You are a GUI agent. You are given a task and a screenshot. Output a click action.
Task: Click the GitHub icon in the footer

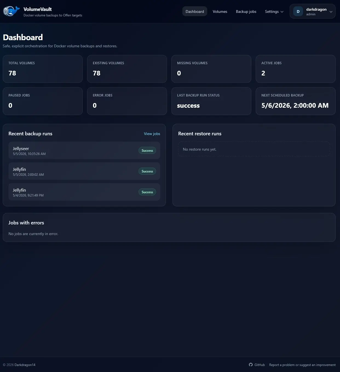[251, 365]
